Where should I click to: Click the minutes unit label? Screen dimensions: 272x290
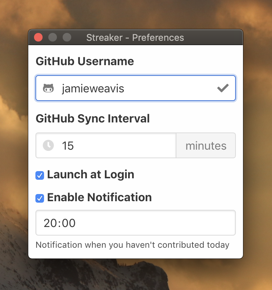[x=206, y=145]
